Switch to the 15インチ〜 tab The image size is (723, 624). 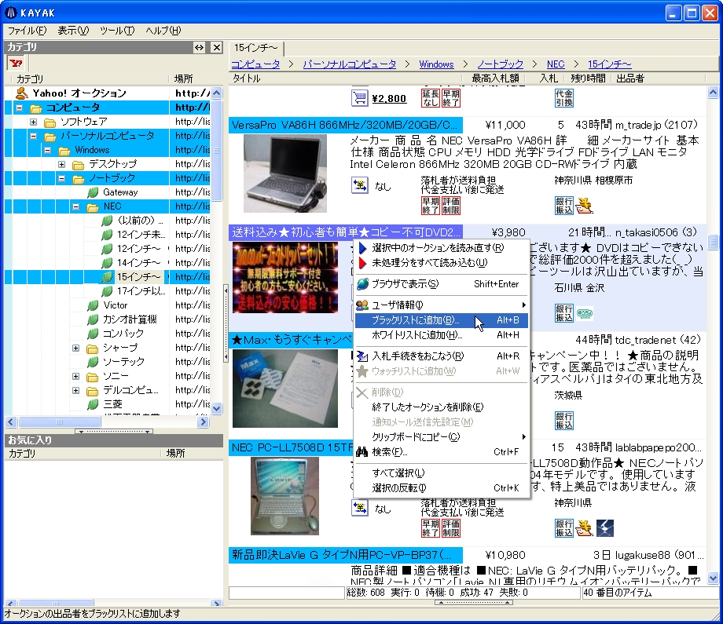256,48
